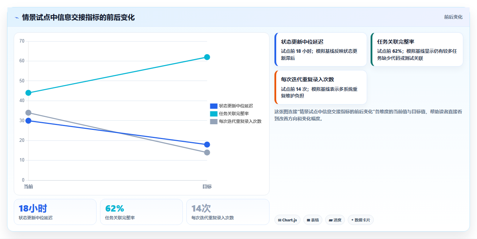
Task: Click the cyan data point at 目标
Action: pos(207,57)
